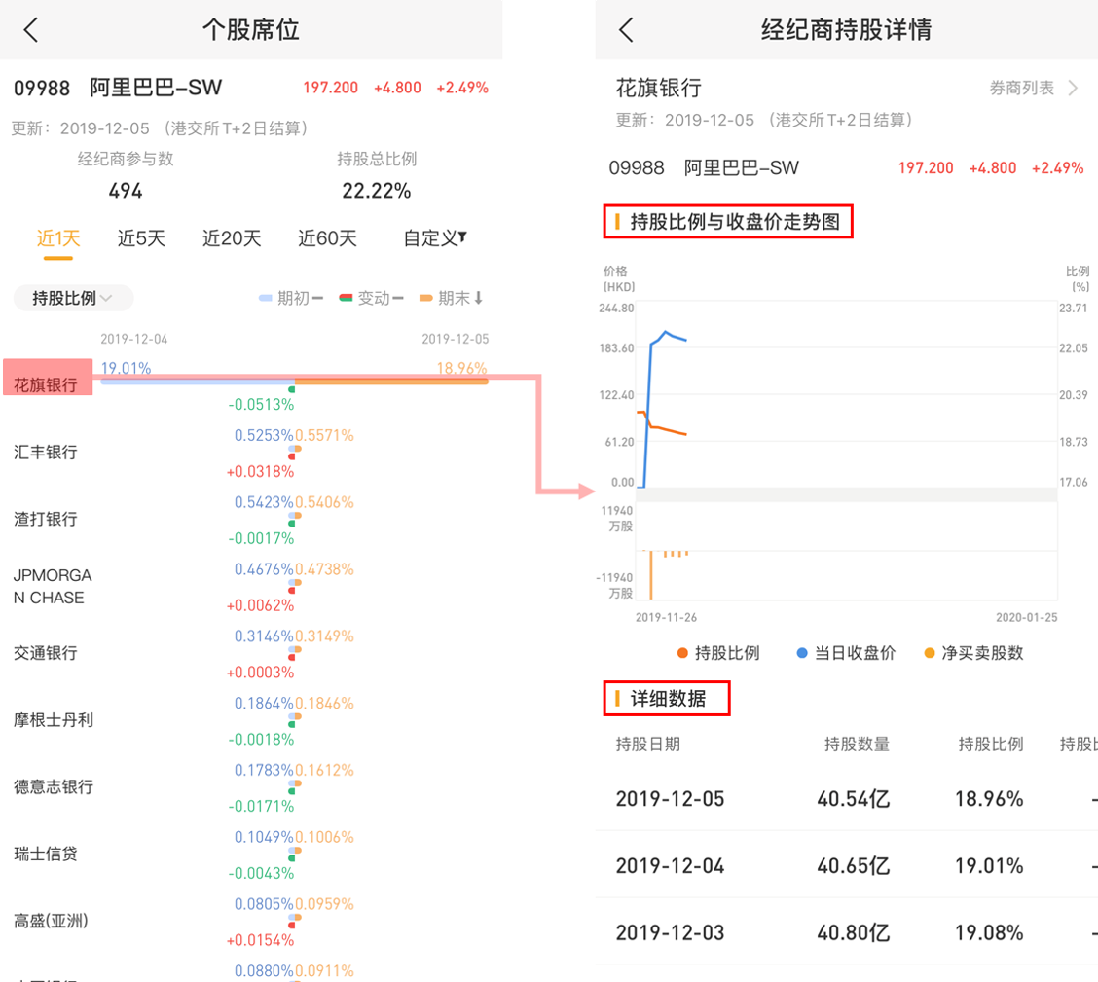Go back from the 经纪商持股详情 screen

626,30
